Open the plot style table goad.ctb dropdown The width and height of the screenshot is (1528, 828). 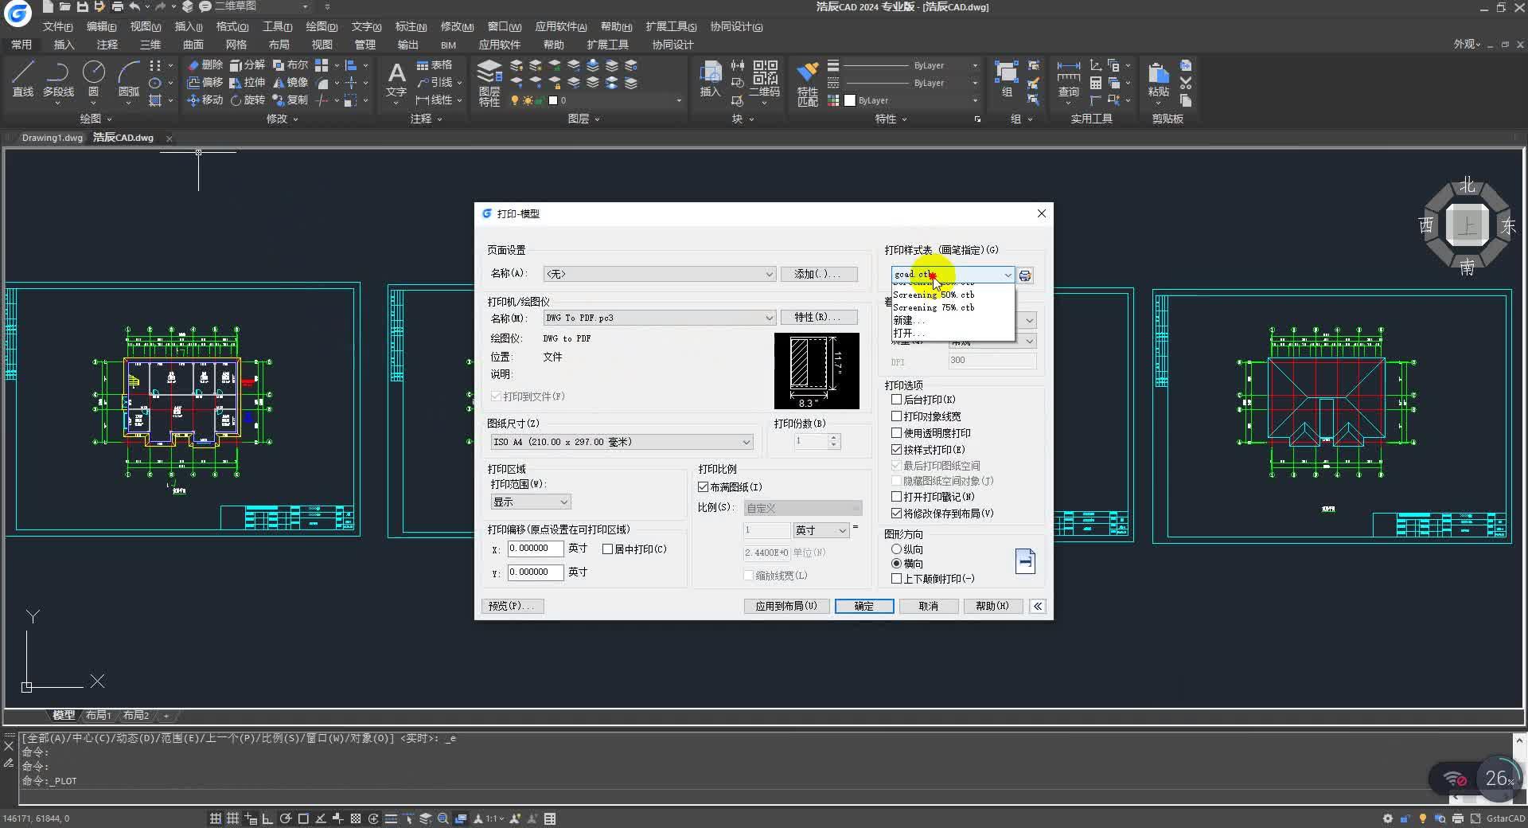(x=953, y=275)
